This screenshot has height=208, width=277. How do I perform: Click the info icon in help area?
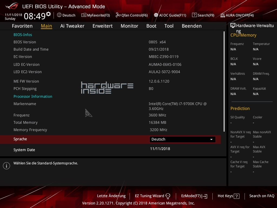coord(6,166)
